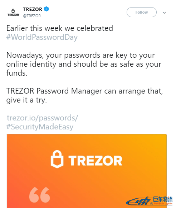Image resolution: width=176 pixels, height=209 pixels.
Task: Open the #WorldPasswordDay hashtag
Action: pyautogui.click(x=42, y=37)
